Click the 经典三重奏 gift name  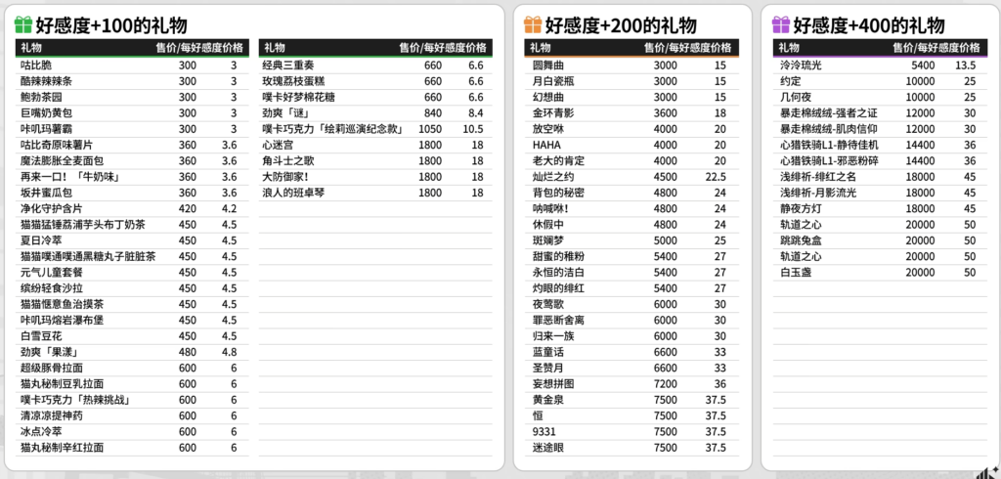288,65
